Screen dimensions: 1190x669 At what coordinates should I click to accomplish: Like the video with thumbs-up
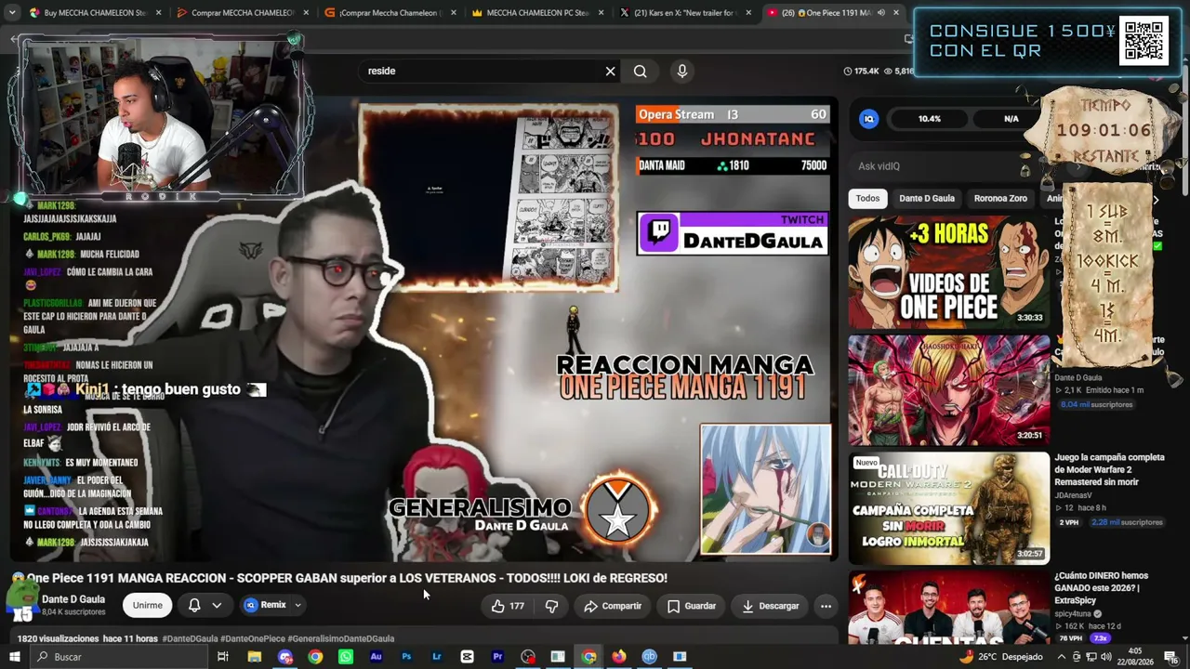tap(508, 606)
